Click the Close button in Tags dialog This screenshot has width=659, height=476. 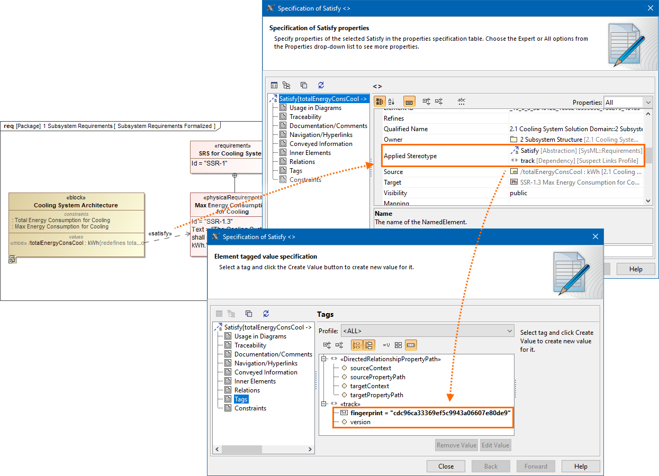click(446, 466)
